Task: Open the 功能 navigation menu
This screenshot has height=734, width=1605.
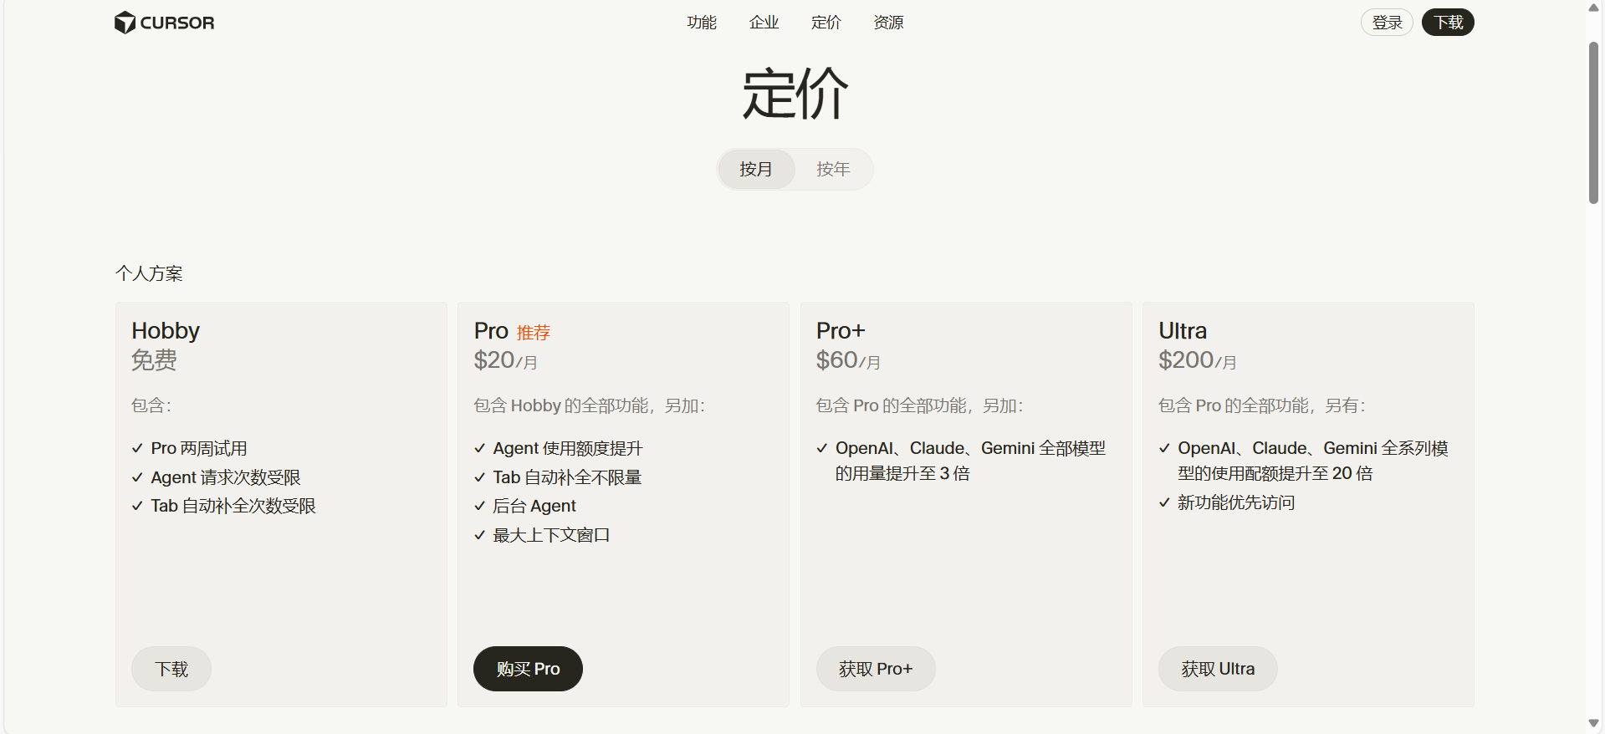Action: [x=702, y=23]
